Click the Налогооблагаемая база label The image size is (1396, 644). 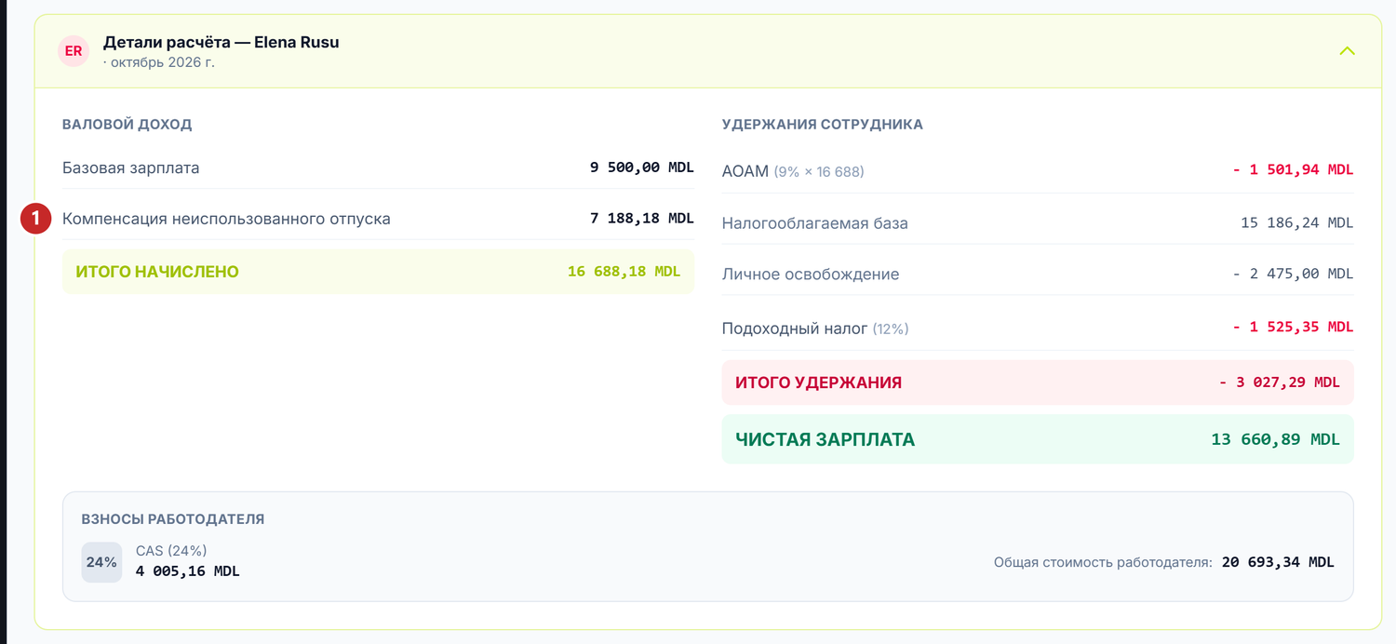click(815, 223)
